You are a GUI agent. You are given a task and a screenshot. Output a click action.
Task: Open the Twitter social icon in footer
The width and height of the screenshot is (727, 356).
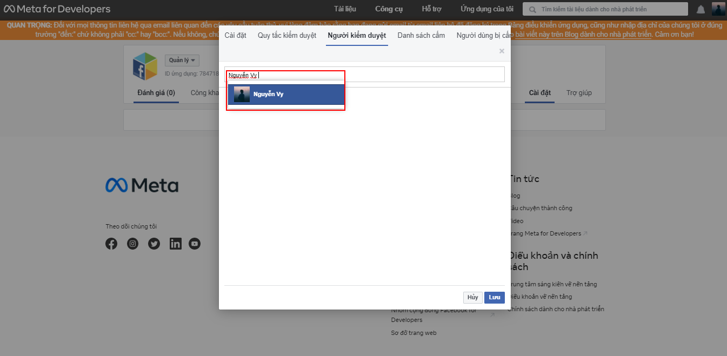[154, 244]
